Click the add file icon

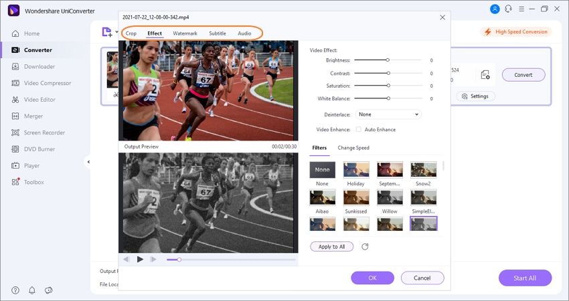(107, 32)
